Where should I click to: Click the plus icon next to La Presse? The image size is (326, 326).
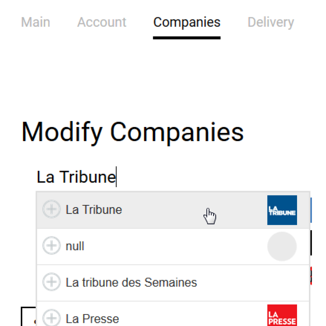click(x=52, y=318)
